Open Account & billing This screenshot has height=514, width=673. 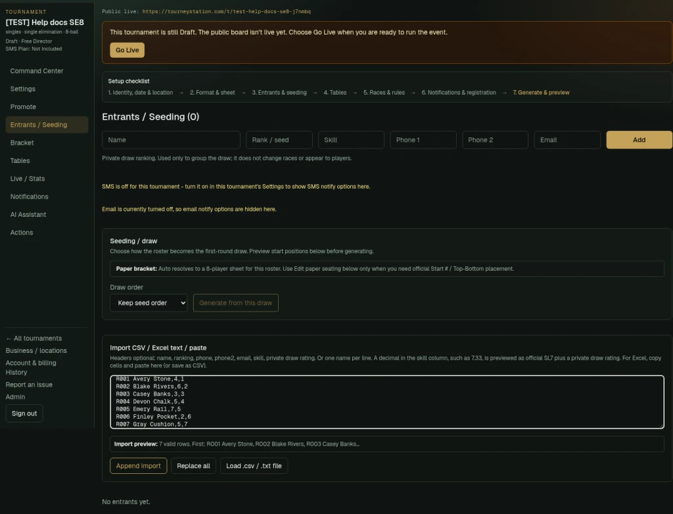click(x=31, y=363)
